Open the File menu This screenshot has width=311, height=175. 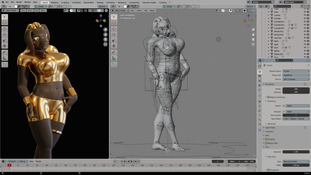click(x=7, y=2)
